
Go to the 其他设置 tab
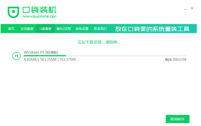pos(82,29)
